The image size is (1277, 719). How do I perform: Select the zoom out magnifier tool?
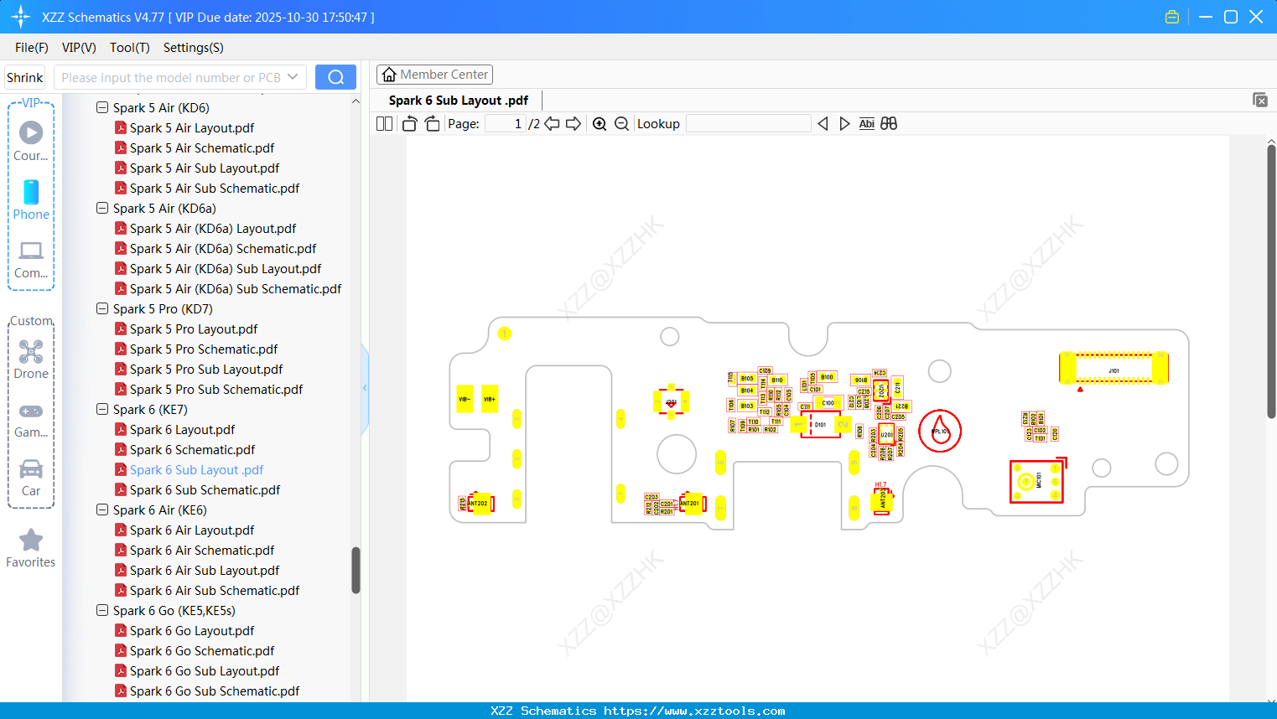click(x=621, y=123)
